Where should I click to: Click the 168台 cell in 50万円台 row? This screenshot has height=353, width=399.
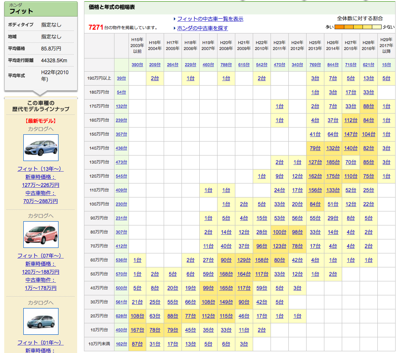tap(226, 274)
